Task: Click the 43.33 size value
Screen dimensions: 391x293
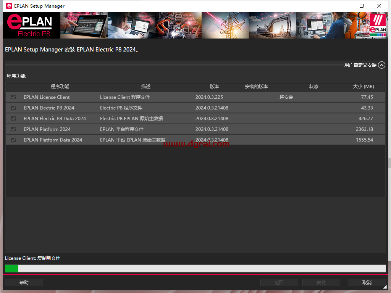Action: pyautogui.click(x=367, y=108)
